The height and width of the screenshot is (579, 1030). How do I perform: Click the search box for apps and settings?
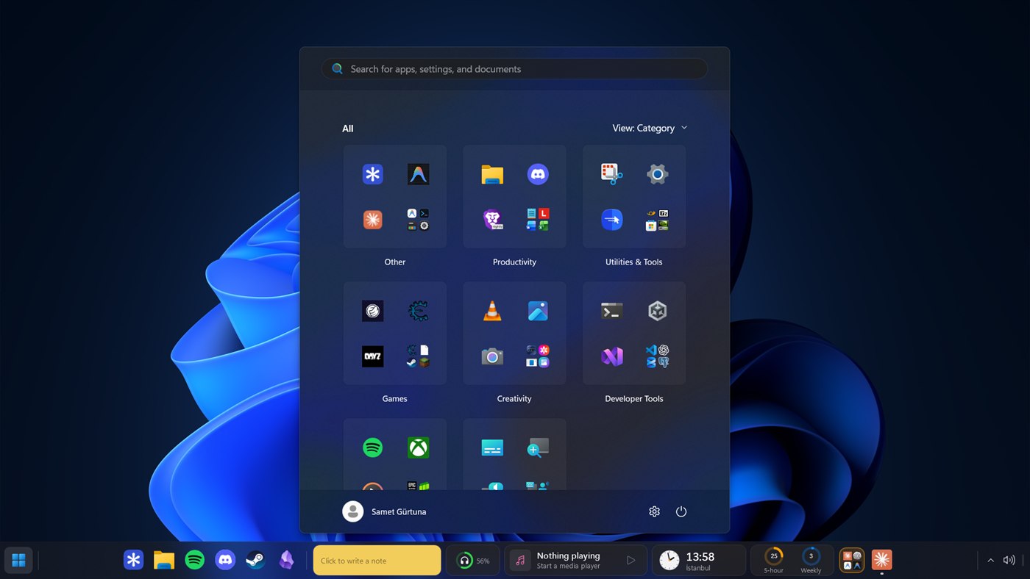click(x=514, y=69)
